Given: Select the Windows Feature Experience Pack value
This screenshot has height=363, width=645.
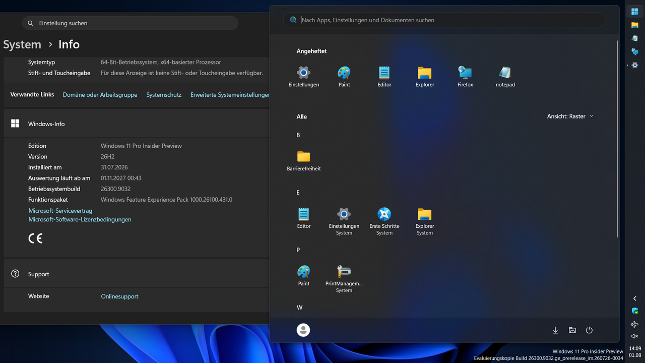Looking at the screenshot, I should 166,200.
